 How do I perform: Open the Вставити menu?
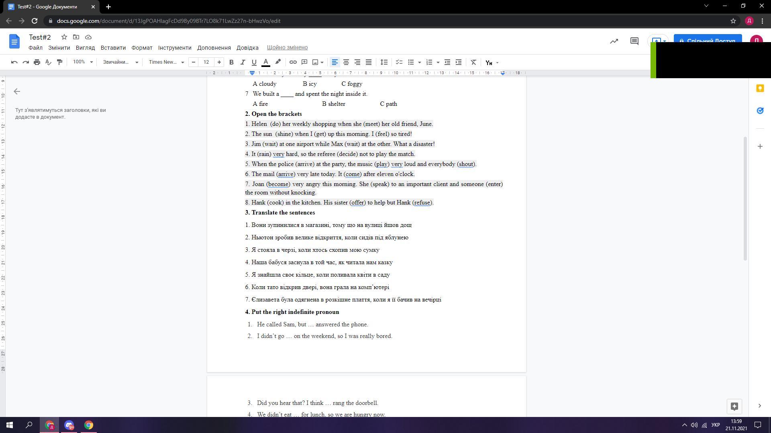click(113, 47)
